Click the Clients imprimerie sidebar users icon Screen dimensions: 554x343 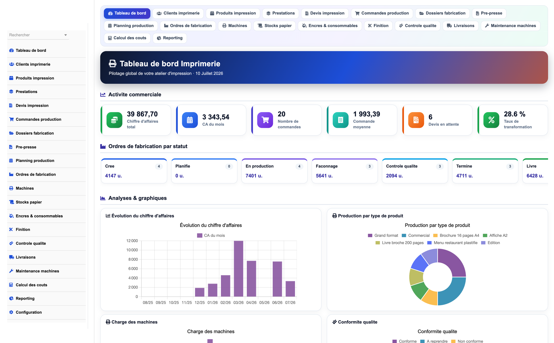[x=11, y=64]
